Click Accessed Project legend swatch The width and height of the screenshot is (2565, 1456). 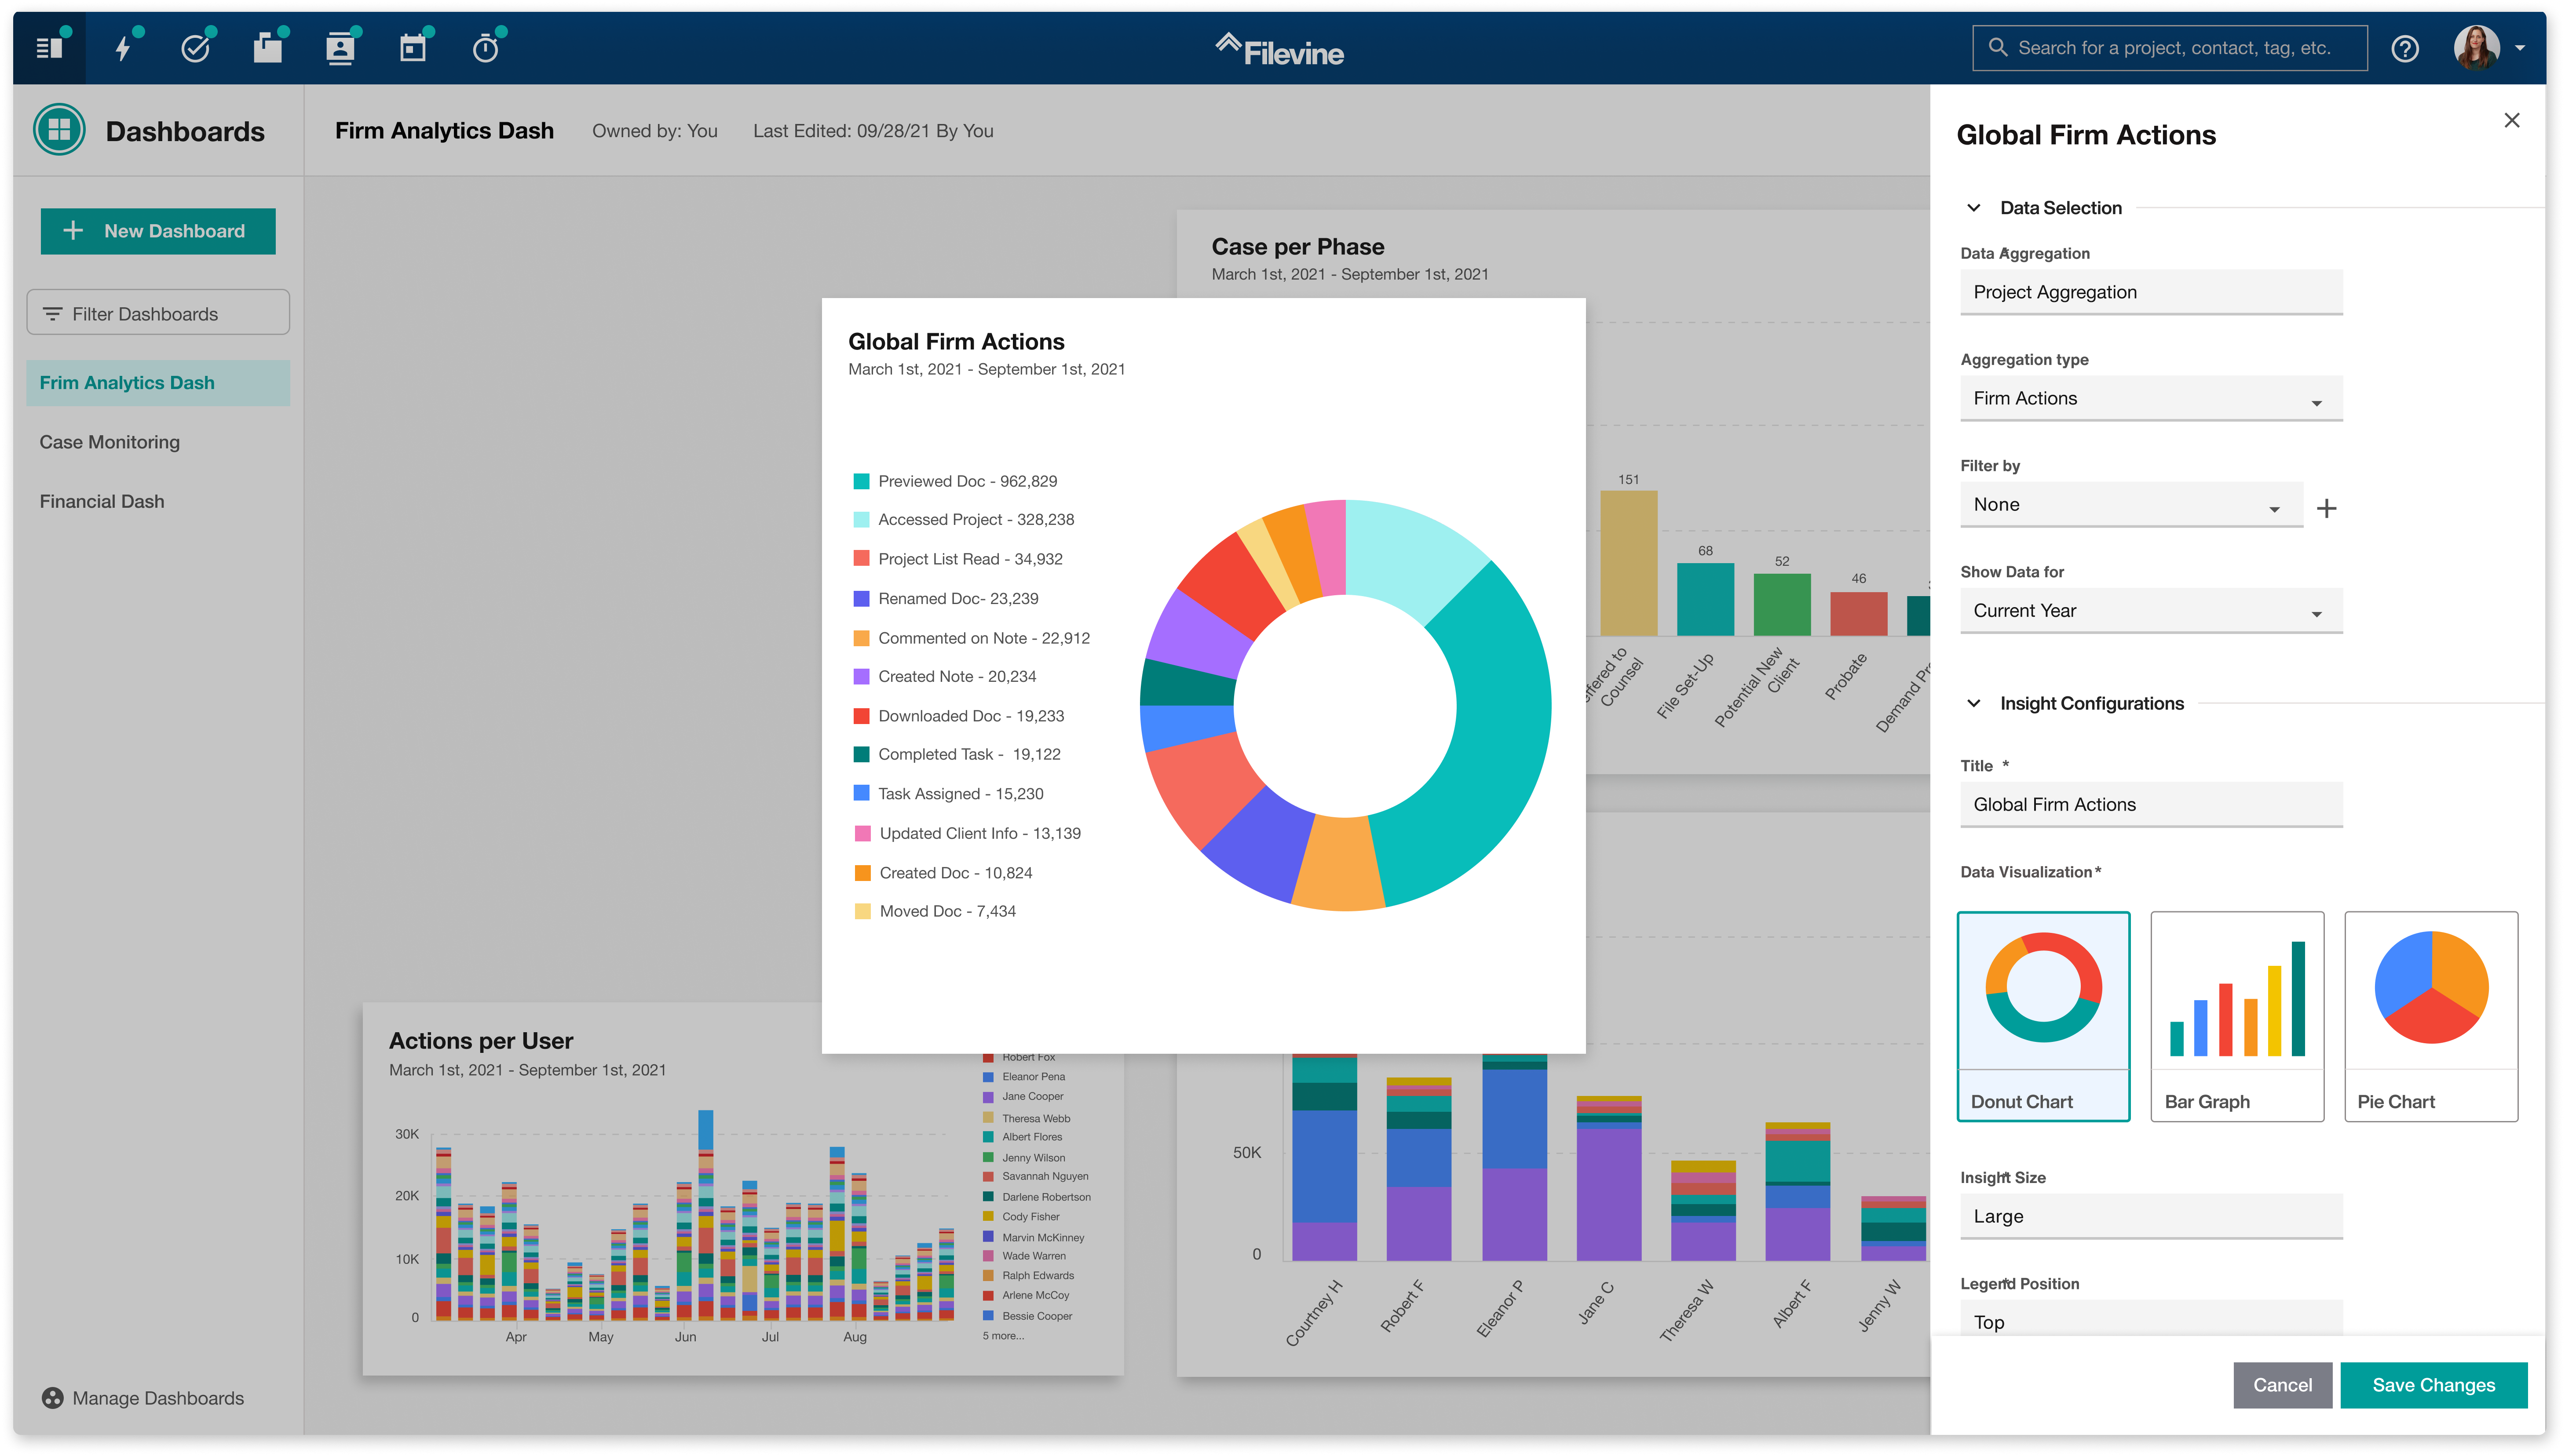coord(861,520)
